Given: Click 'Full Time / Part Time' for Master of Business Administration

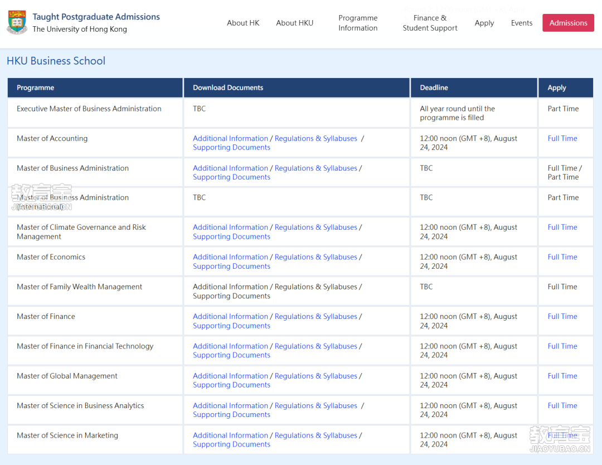Looking at the screenshot, I should pyautogui.click(x=564, y=172).
